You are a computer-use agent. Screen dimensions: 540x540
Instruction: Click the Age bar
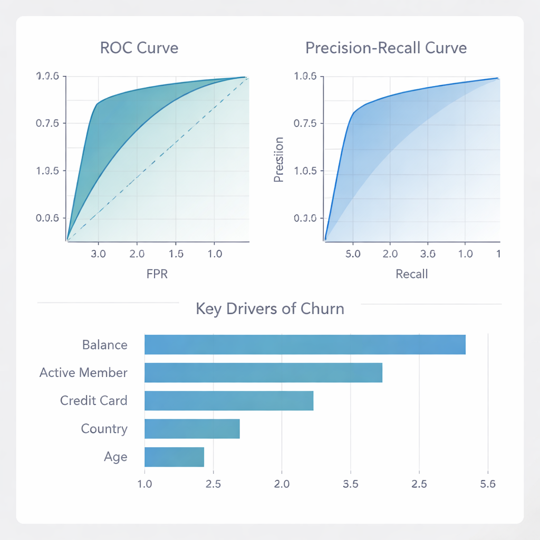(174, 456)
